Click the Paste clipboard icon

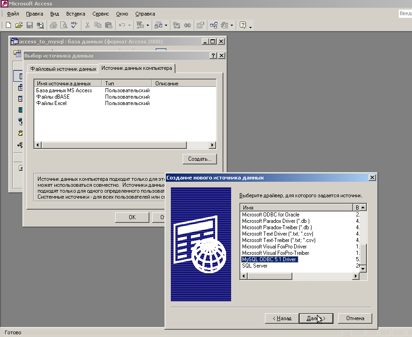pos(109,25)
